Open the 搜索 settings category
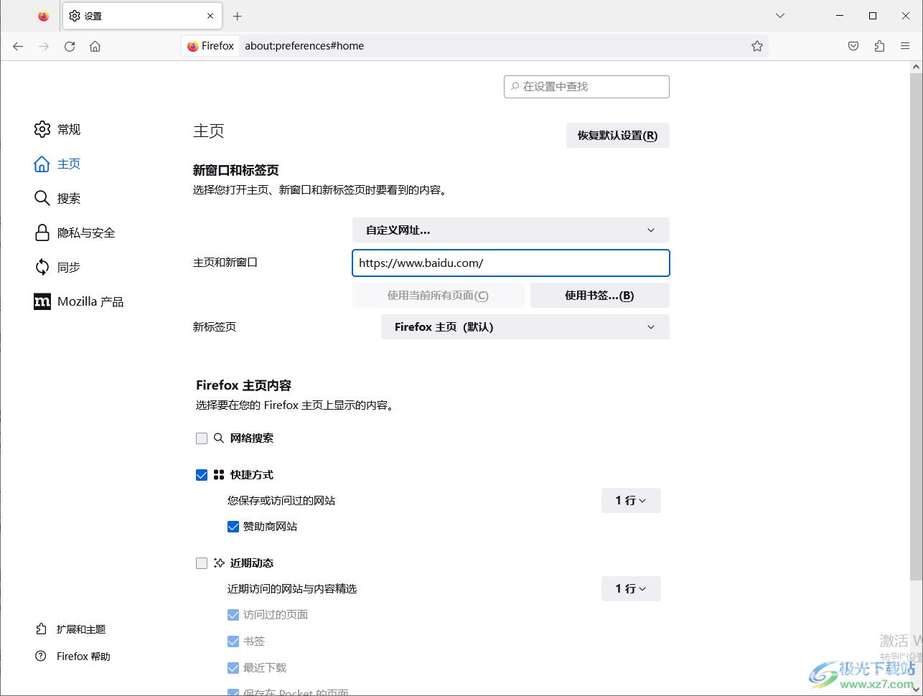 coord(57,198)
